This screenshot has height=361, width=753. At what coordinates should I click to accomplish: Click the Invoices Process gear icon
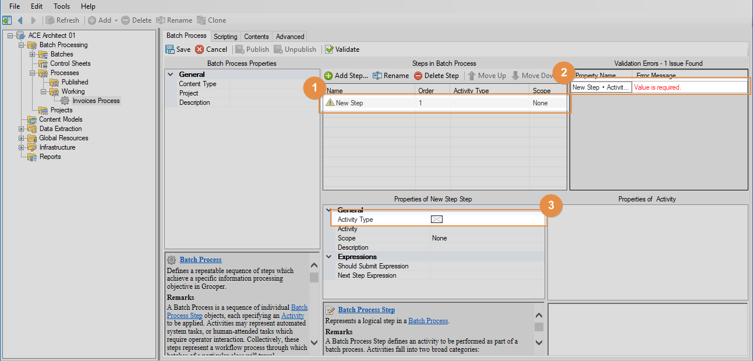pyautogui.click(x=65, y=101)
